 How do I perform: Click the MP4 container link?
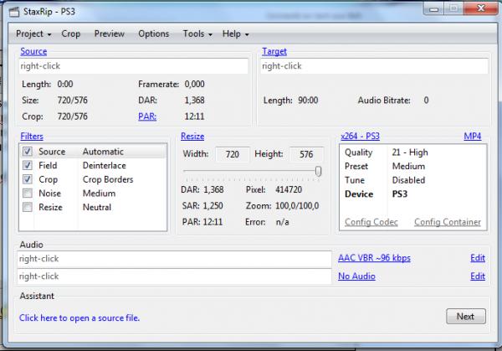(x=473, y=136)
